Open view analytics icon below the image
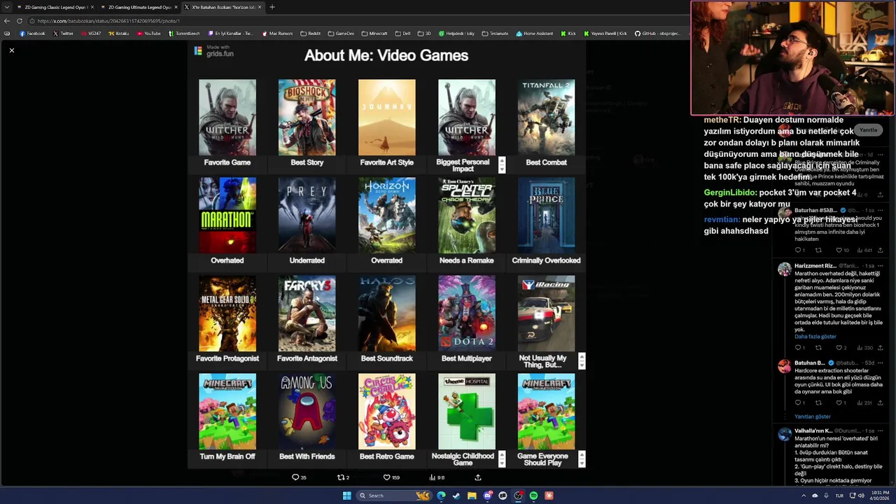This screenshot has height=504, width=896. coord(432,477)
